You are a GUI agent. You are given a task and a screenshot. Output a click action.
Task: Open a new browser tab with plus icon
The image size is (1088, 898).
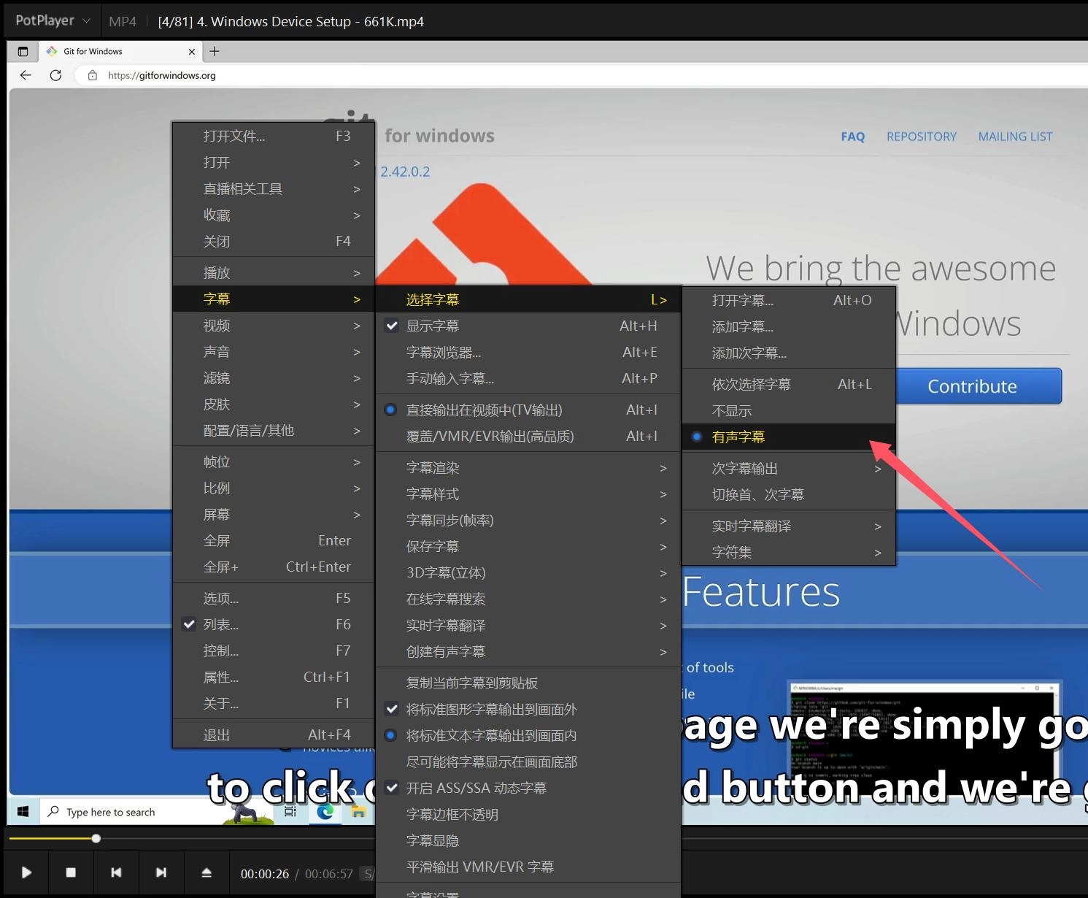(x=215, y=51)
